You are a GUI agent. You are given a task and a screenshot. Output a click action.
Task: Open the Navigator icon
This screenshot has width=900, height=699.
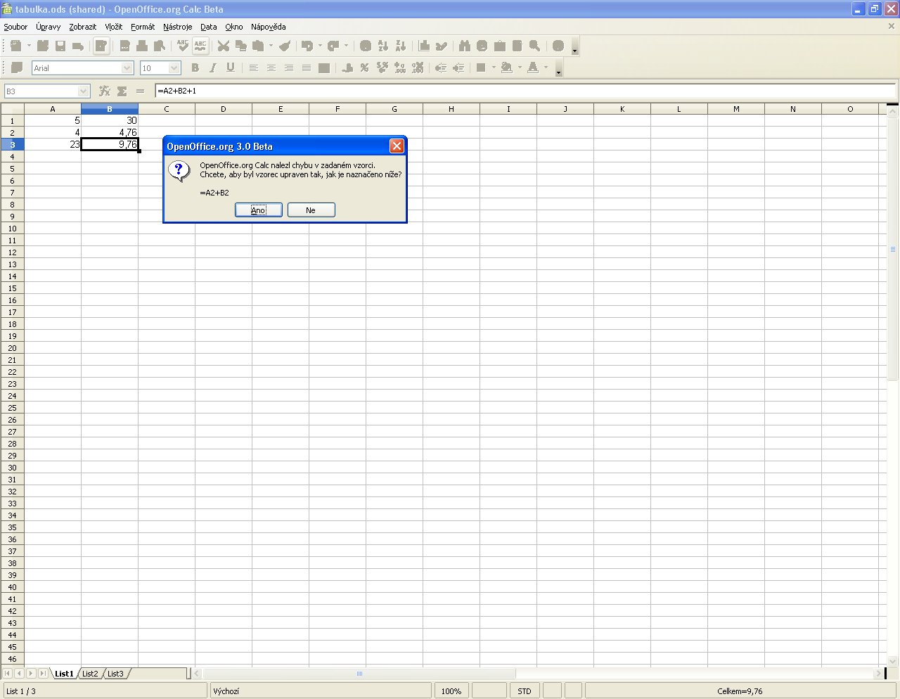482,46
